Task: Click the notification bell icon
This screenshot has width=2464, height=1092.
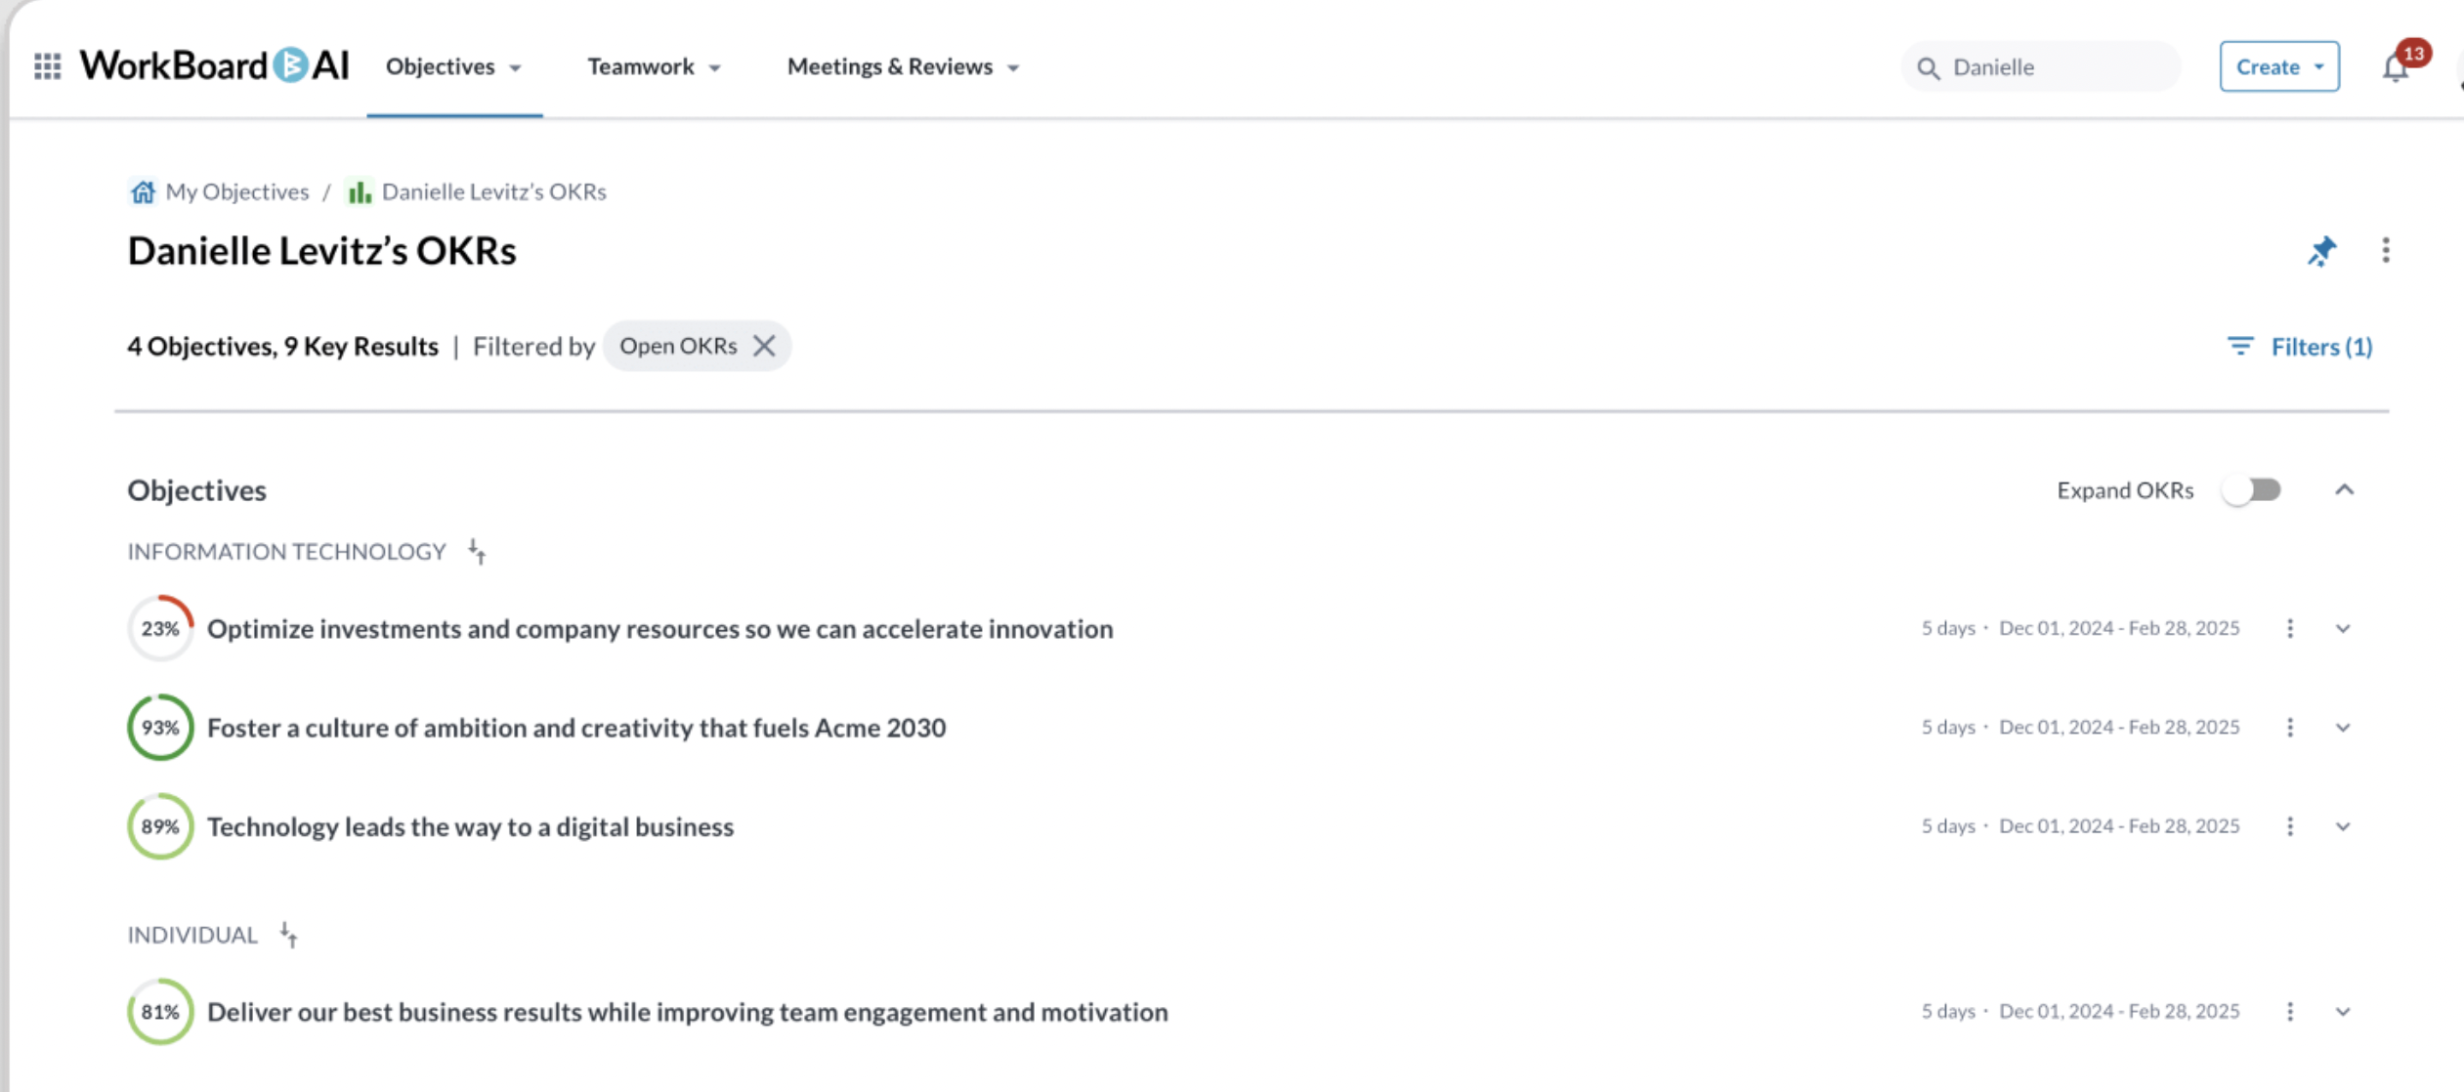Action: click(2395, 67)
